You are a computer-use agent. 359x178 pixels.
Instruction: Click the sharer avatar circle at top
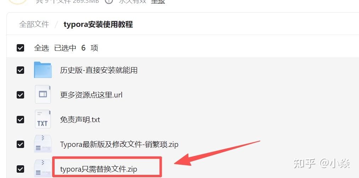[17, 1]
